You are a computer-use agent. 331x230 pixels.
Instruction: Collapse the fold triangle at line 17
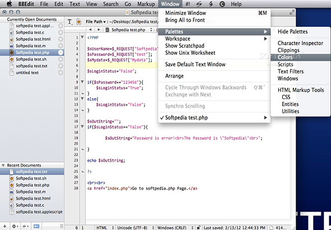[x=82, y=126]
